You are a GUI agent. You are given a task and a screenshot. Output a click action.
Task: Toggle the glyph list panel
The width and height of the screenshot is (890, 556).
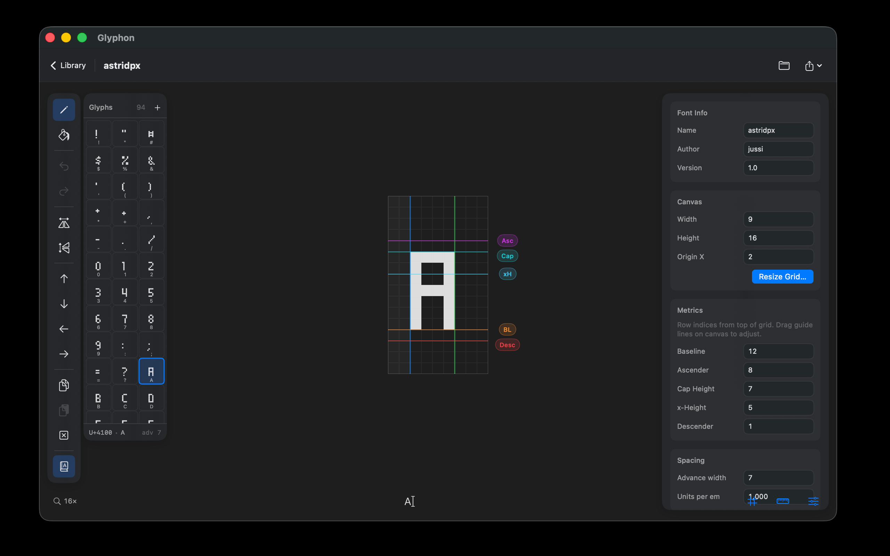click(64, 466)
